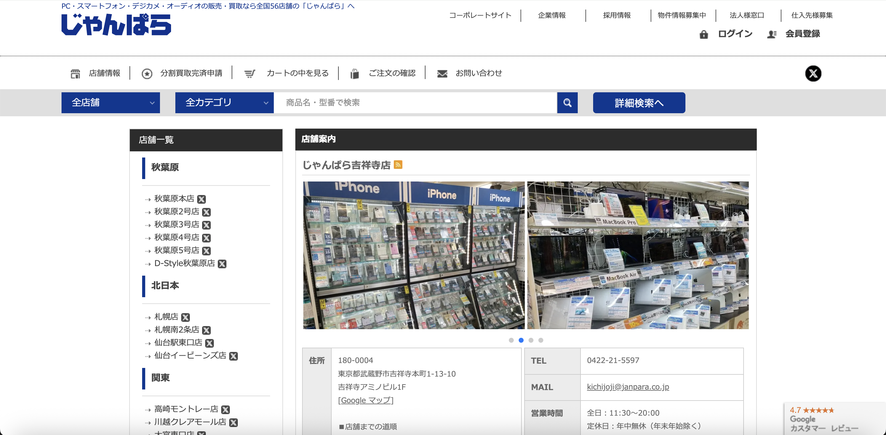Screen dimensions: 886x435
Task: Click the member icon beside 会員登録
Action: (772, 34)
